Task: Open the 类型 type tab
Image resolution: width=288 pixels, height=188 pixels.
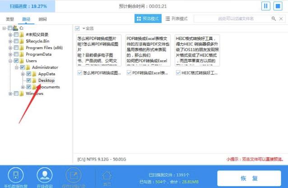Action: click(10, 19)
